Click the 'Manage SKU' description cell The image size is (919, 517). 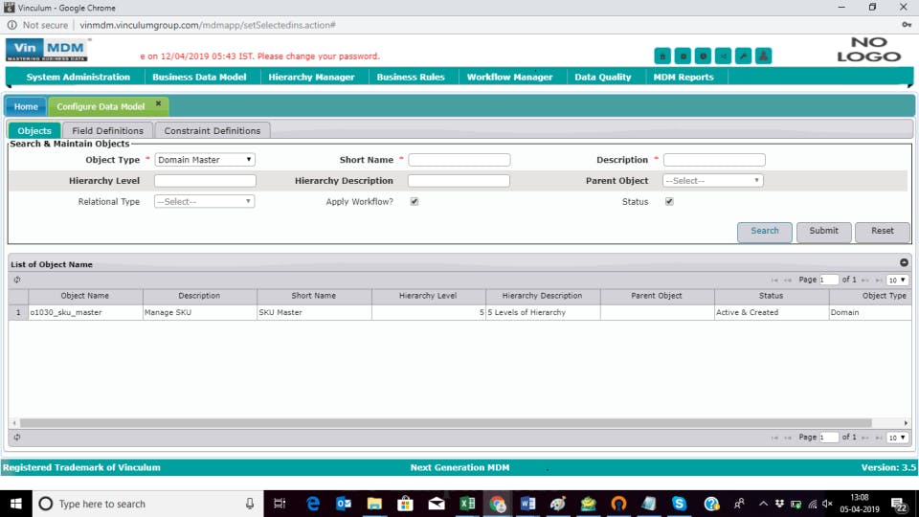pos(199,312)
